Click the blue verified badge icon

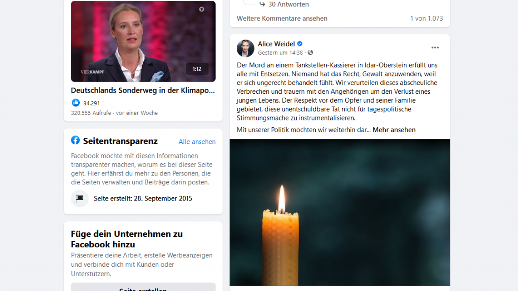click(x=300, y=44)
